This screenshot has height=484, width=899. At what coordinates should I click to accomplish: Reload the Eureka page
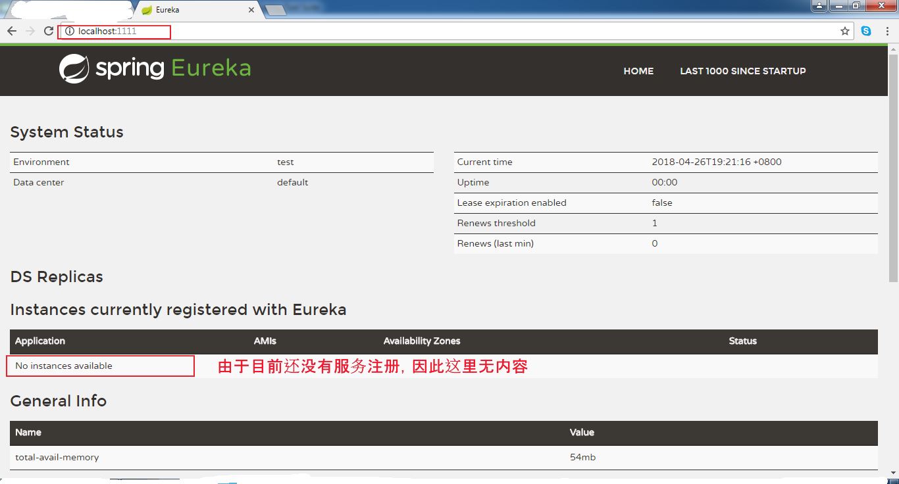tap(48, 30)
